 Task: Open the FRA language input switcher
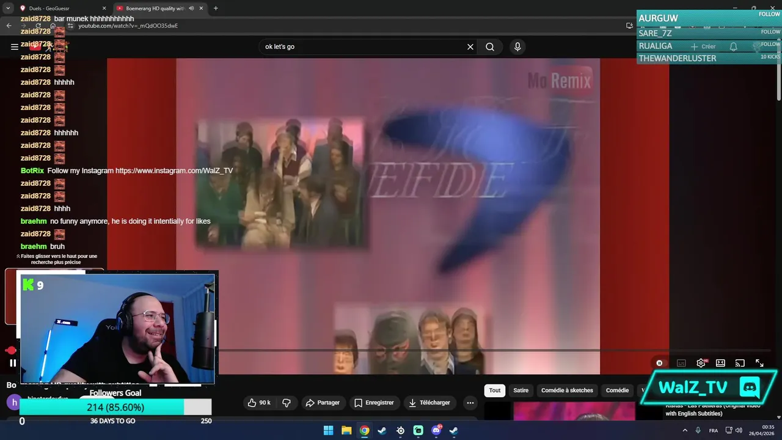tap(714, 430)
